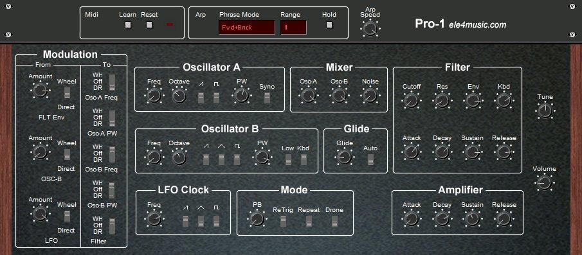
Task: Toggle the Oscillator A Sync switch
Action: click(x=267, y=98)
